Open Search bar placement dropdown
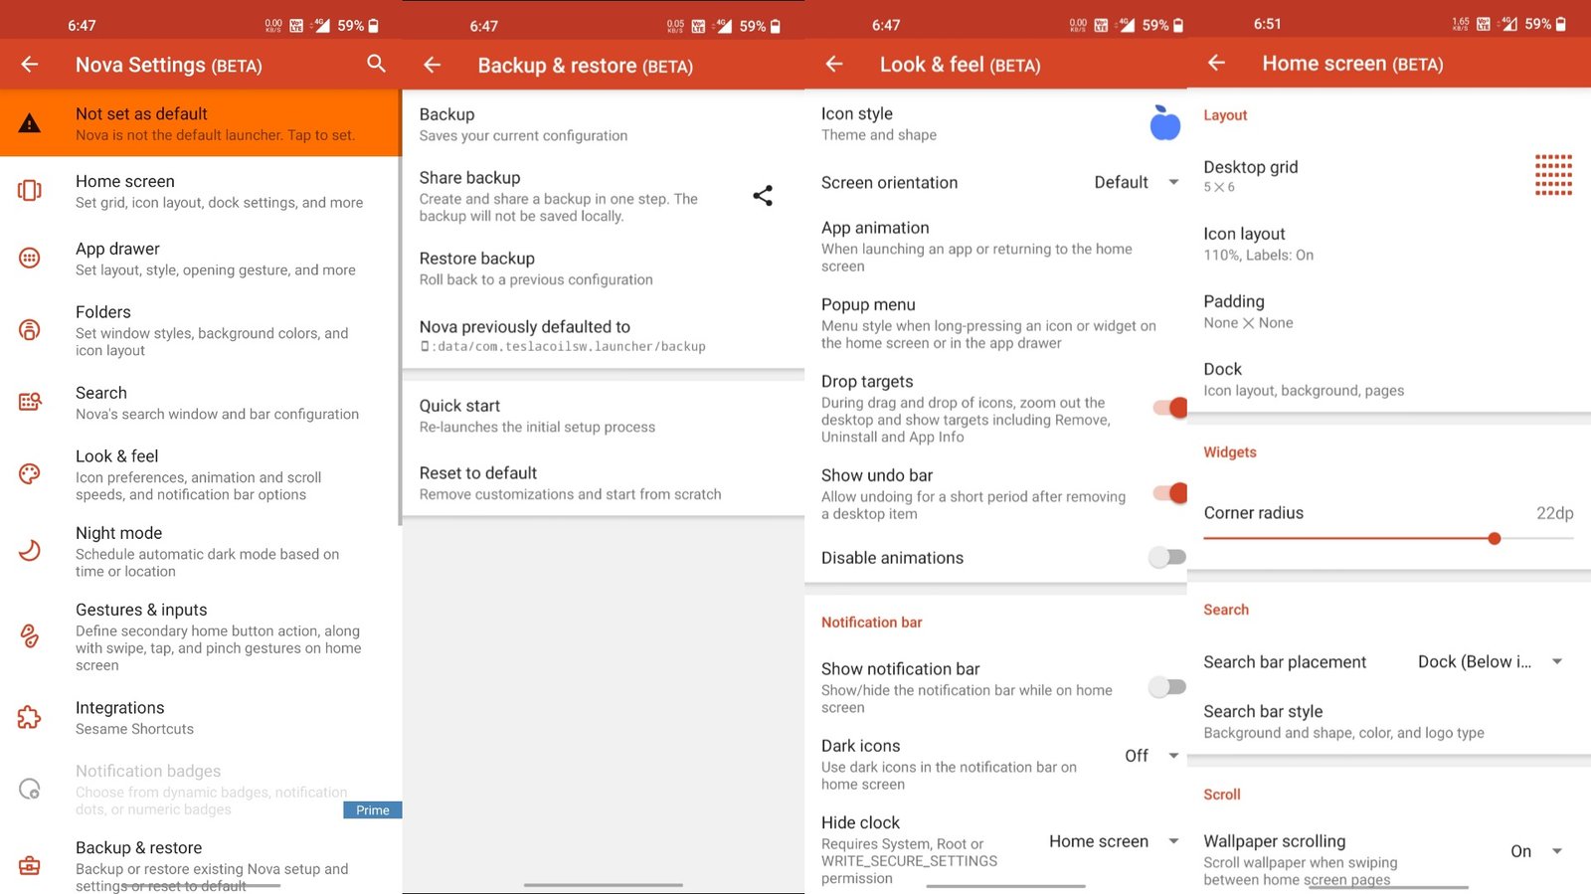 (x=1491, y=661)
